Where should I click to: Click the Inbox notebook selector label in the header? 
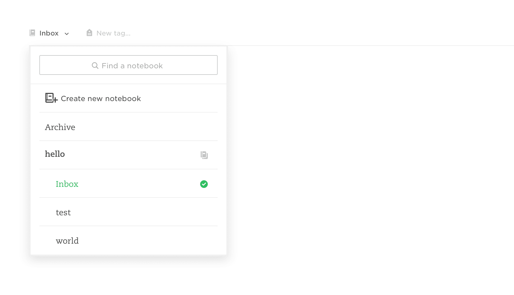[49, 33]
